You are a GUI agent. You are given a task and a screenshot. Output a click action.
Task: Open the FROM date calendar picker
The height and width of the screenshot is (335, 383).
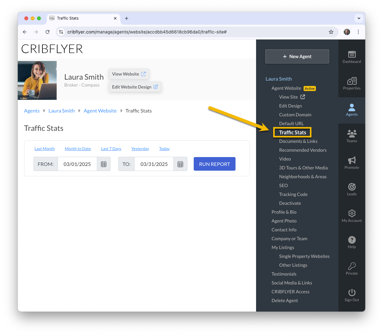pyautogui.click(x=104, y=164)
